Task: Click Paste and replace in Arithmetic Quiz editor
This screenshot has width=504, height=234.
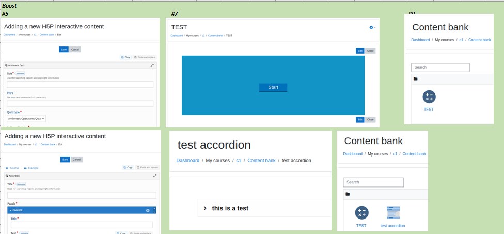Action: click(144, 57)
